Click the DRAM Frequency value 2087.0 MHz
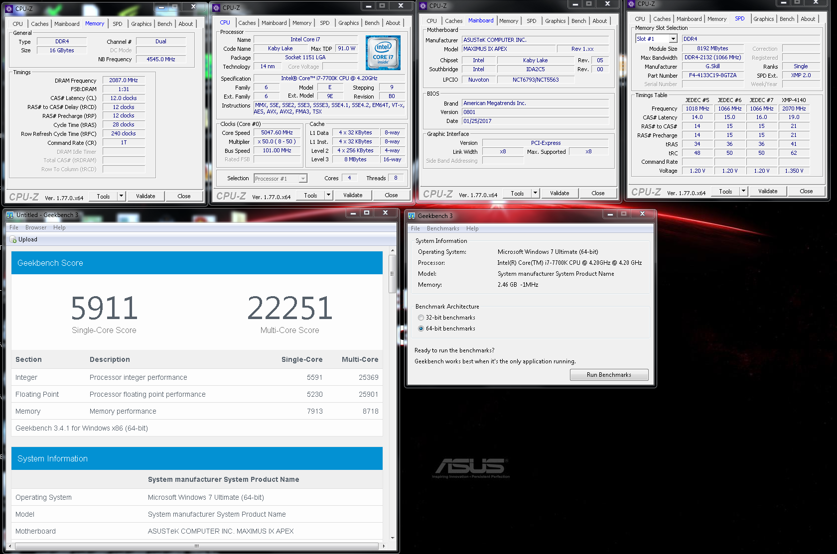The image size is (837, 554). [x=124, y=80]
